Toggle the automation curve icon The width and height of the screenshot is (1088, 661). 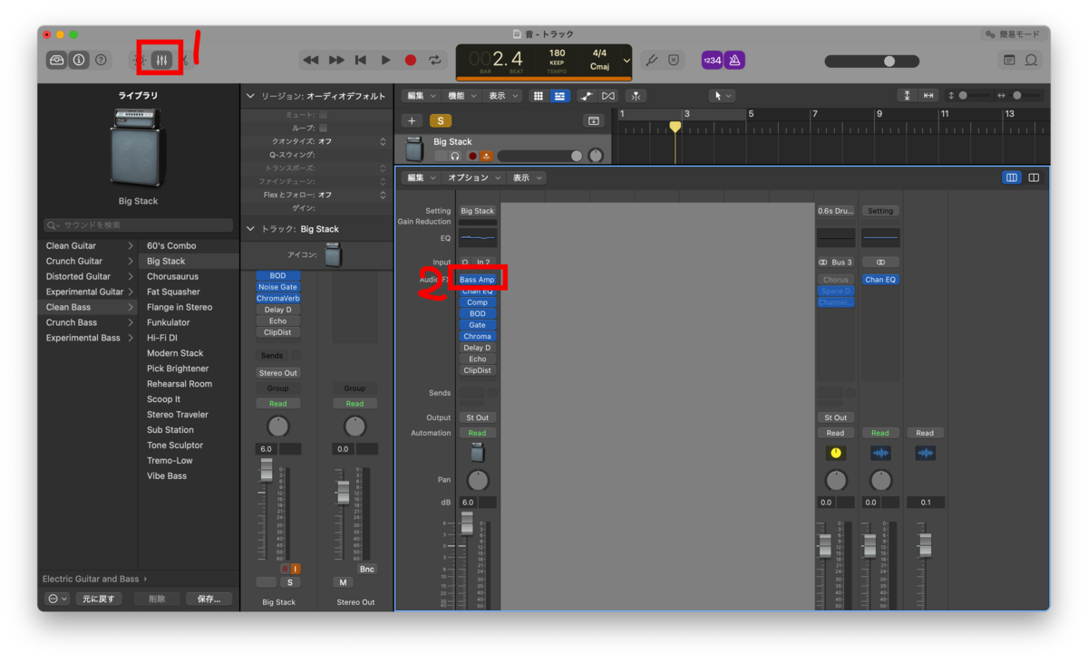pyautogui.click(x=587, y=96)
